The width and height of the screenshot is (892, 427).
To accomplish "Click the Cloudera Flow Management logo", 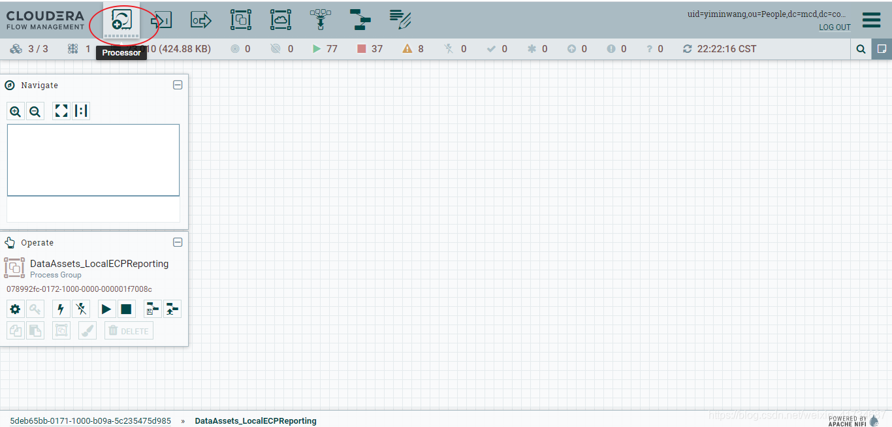I will 45,20.
